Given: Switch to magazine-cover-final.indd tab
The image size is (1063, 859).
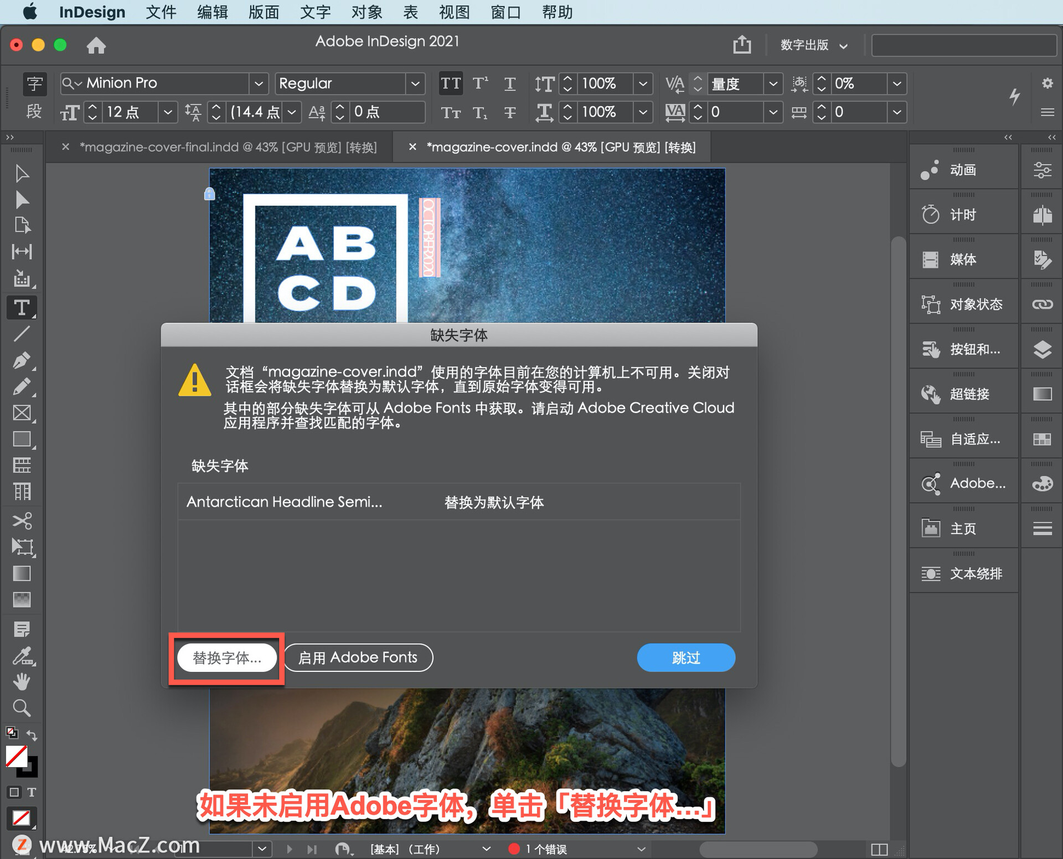Looking at the screenshot, I should pyautogui.click(x=228, y=147).
